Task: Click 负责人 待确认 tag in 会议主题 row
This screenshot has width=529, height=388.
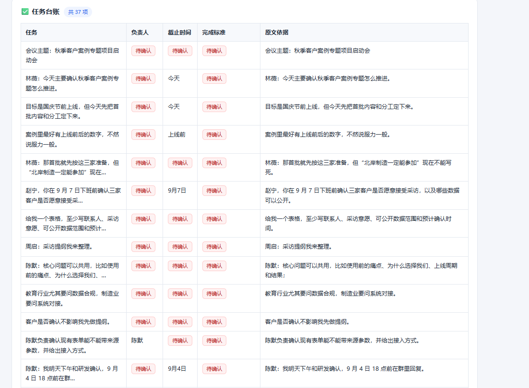Action: pos(143,51)
